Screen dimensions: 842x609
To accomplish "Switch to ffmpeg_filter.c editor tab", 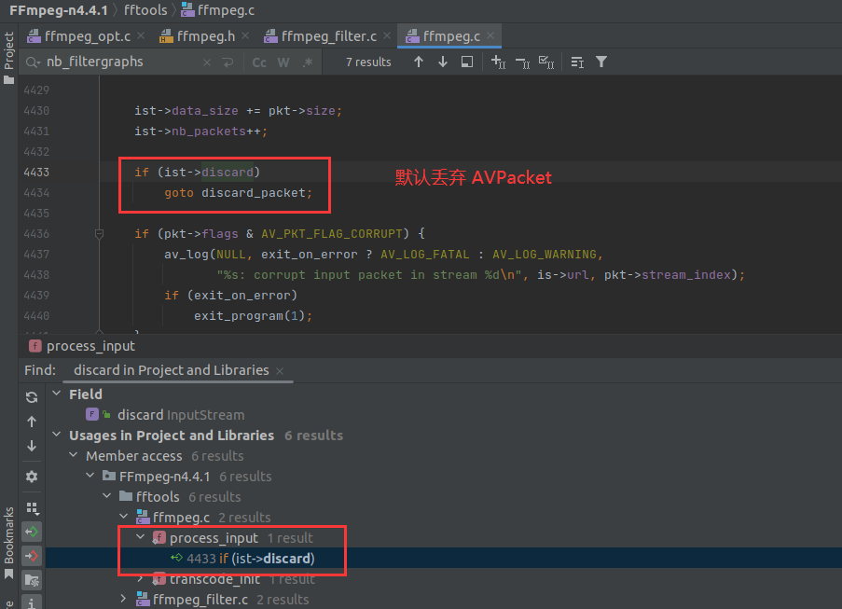I will coord(324,36).
